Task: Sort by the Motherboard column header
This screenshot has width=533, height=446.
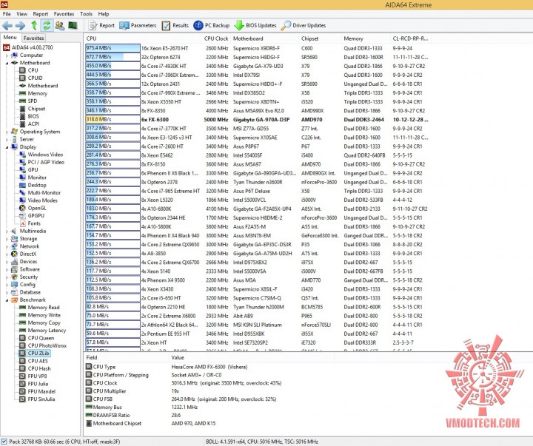Action: click(x=264, y=38)
